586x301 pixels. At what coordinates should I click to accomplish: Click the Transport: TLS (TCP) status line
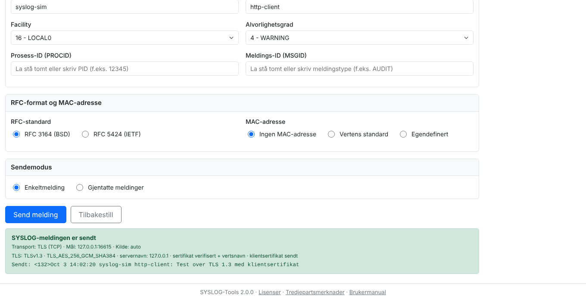coord(76,247)
